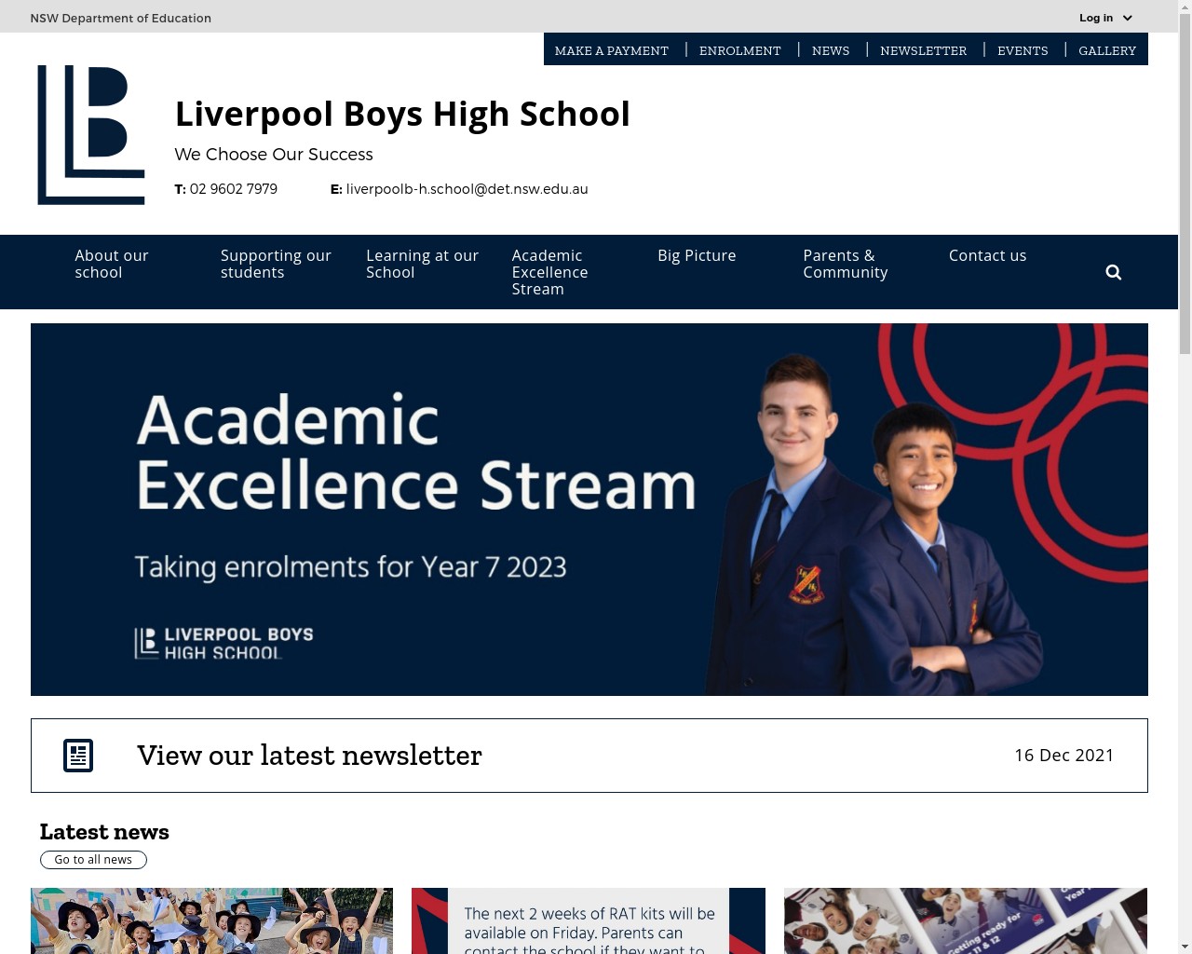Click the Liverpool Boys High School title
Screen dimensions: 1192x954
pyautogui.click(x=402, y=114)
